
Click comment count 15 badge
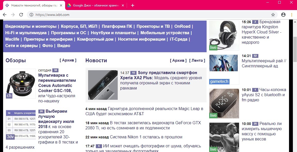click(x=133, y=73)
